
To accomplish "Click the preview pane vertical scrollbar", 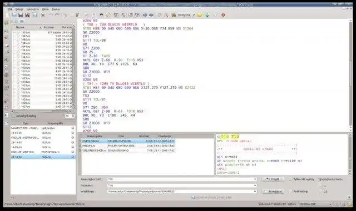I will pos(350,154).
